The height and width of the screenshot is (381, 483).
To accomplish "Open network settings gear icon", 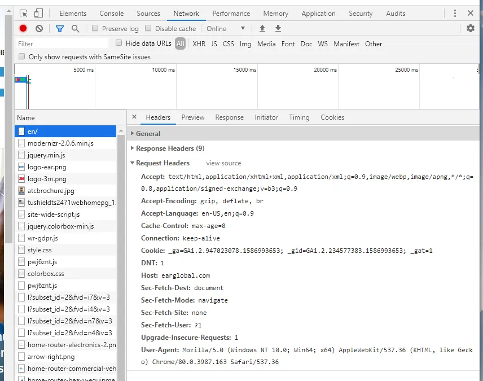I will (471, 28).
